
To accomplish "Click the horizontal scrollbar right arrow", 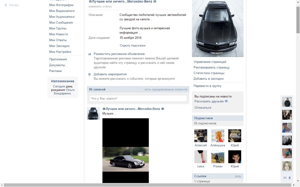I will coord(294,185).
